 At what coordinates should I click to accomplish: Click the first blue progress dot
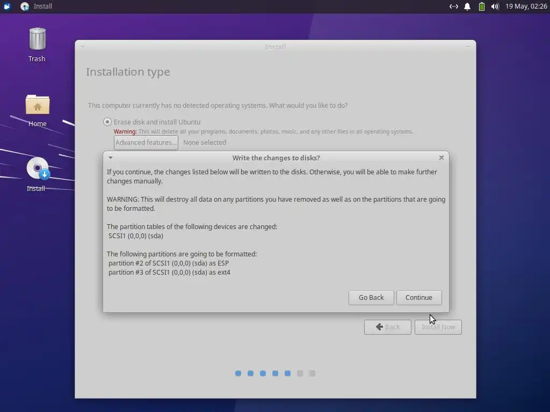(x=238, y=373)
